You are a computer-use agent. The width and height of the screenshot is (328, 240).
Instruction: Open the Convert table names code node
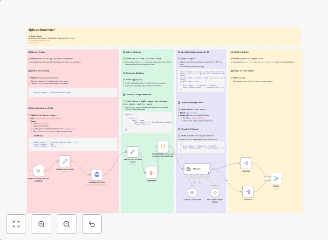(163, 146)
